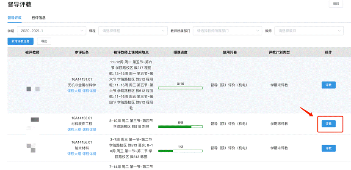Expand the 课程 selection dropdown
This screenshot has height=170, width=351.
pos(133,31)
